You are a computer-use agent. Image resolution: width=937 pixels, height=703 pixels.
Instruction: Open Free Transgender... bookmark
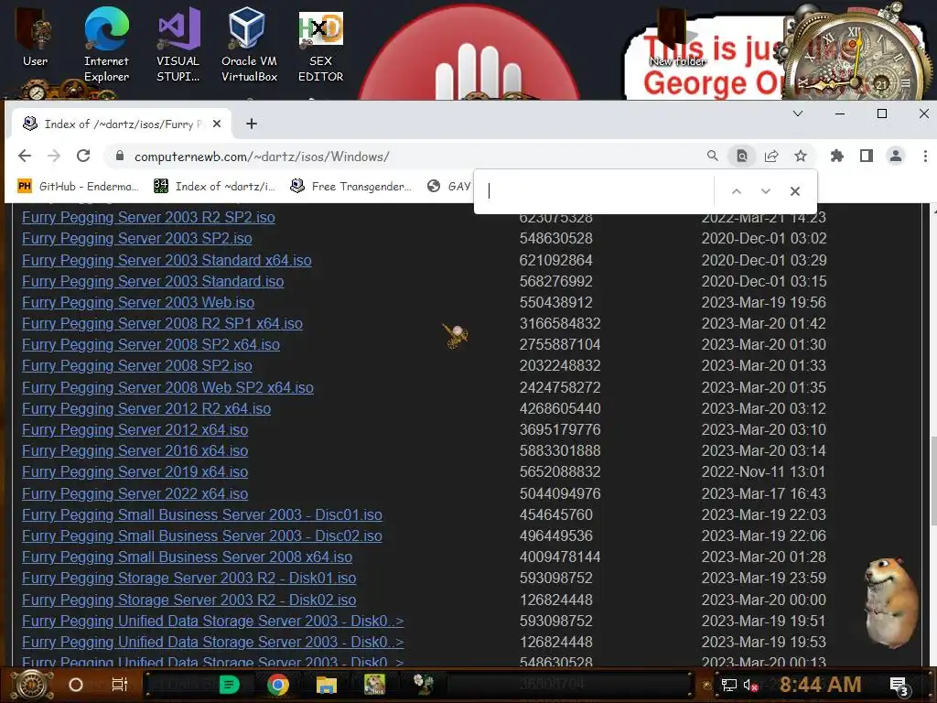(350, 186)
